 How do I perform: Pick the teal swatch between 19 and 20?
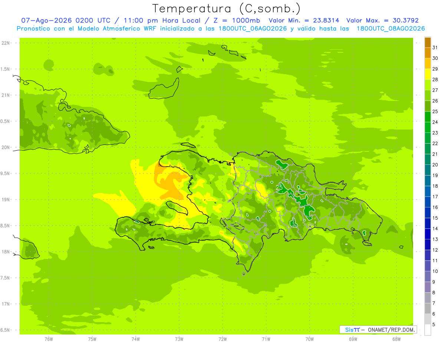click(x=428, y=170)
